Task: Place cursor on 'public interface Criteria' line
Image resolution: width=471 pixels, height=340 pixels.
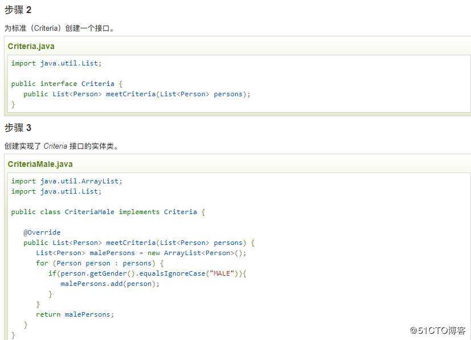Action: (x=63, y=84)
